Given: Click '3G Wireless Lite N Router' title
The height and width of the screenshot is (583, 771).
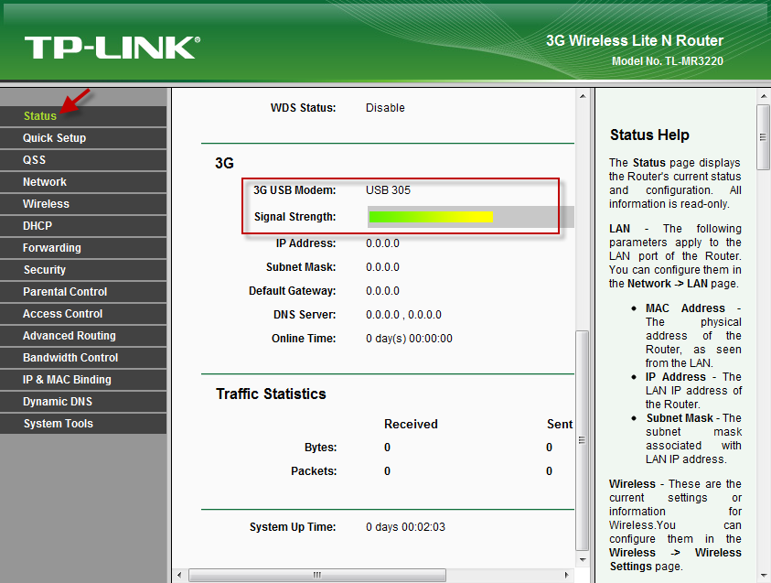Looking at the screenshot, I should pos(635,41).
